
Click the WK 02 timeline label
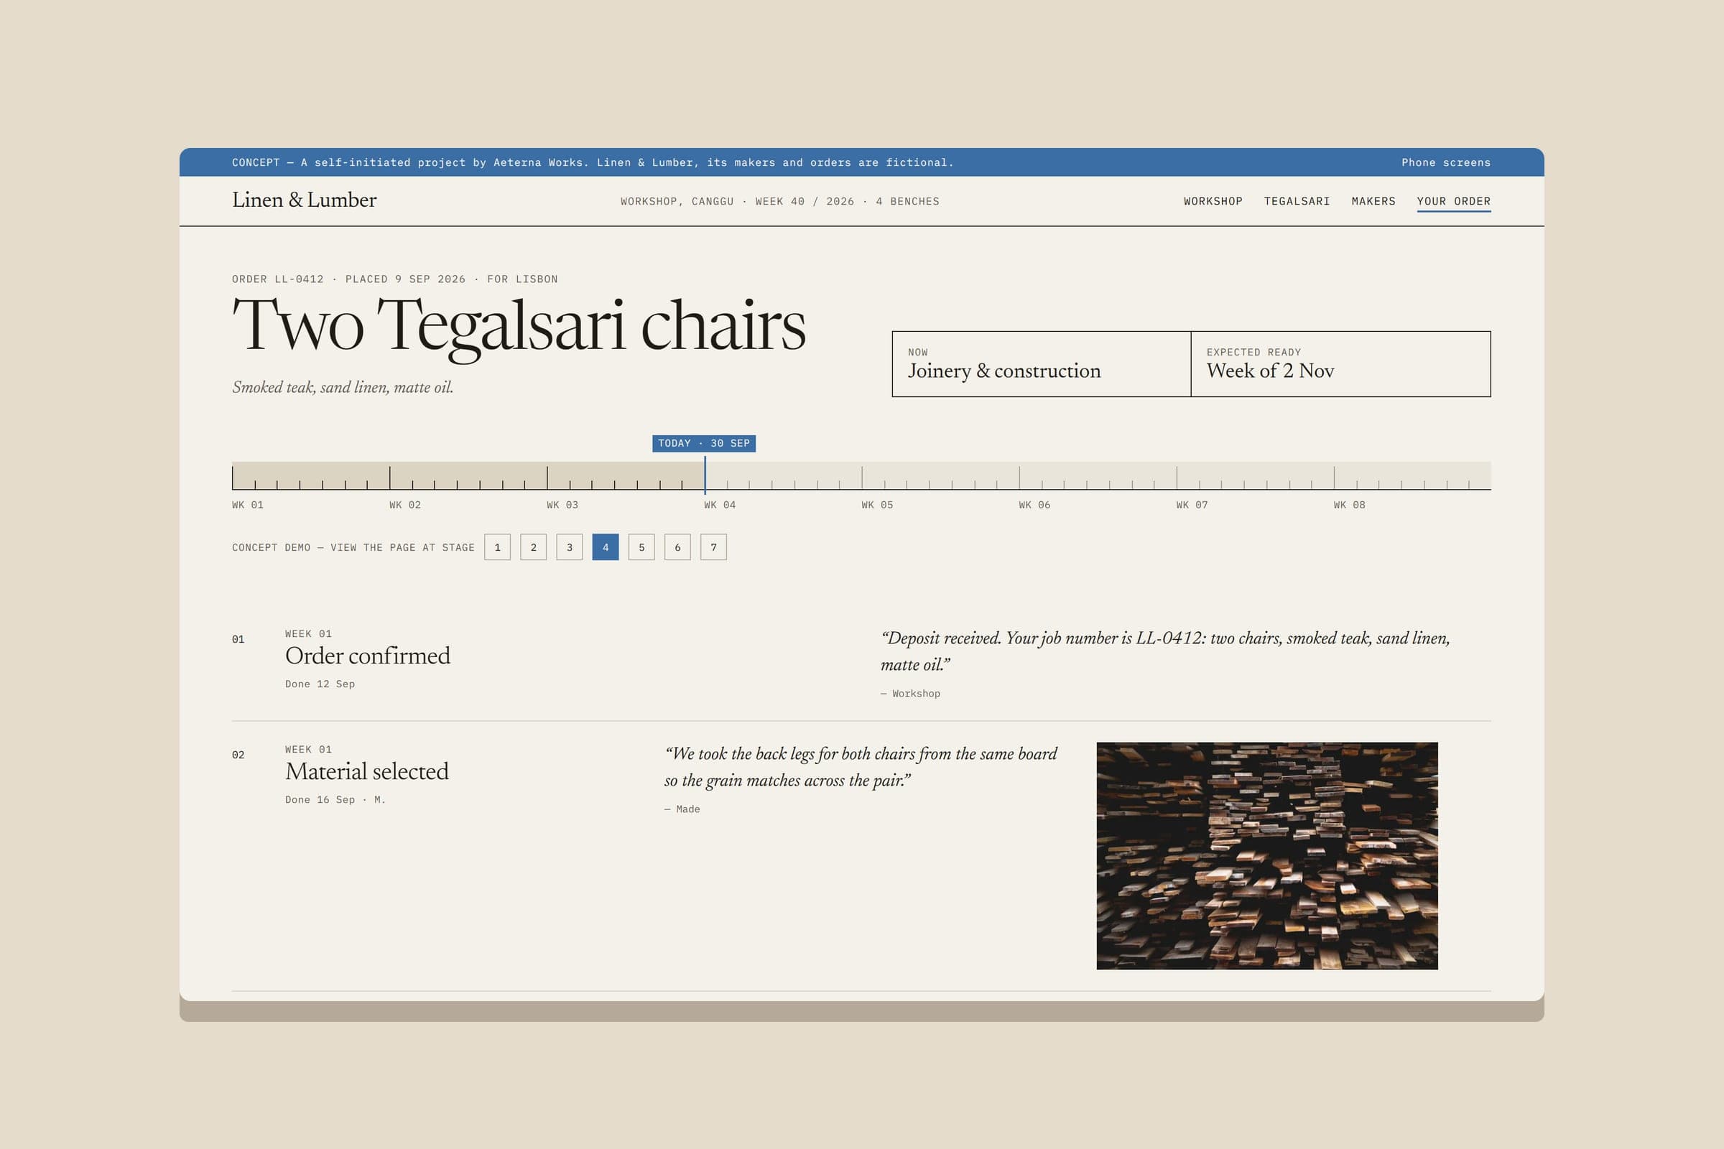pyautogui.click(x=404, y=505)
